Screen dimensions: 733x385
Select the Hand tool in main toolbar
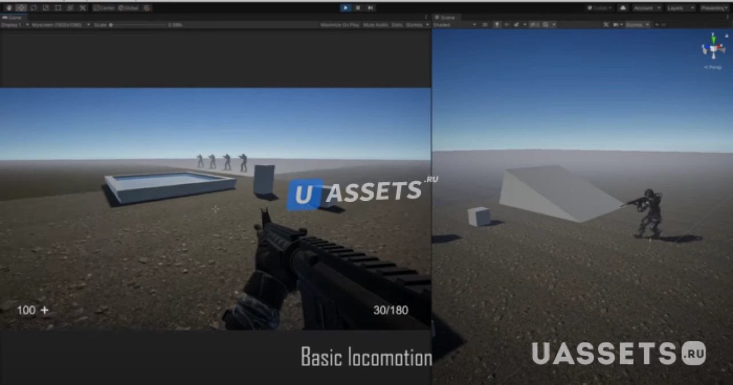click(9, 8)
